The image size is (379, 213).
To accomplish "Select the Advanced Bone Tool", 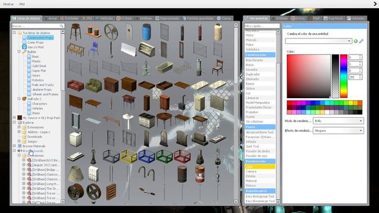I will (260, 133).
